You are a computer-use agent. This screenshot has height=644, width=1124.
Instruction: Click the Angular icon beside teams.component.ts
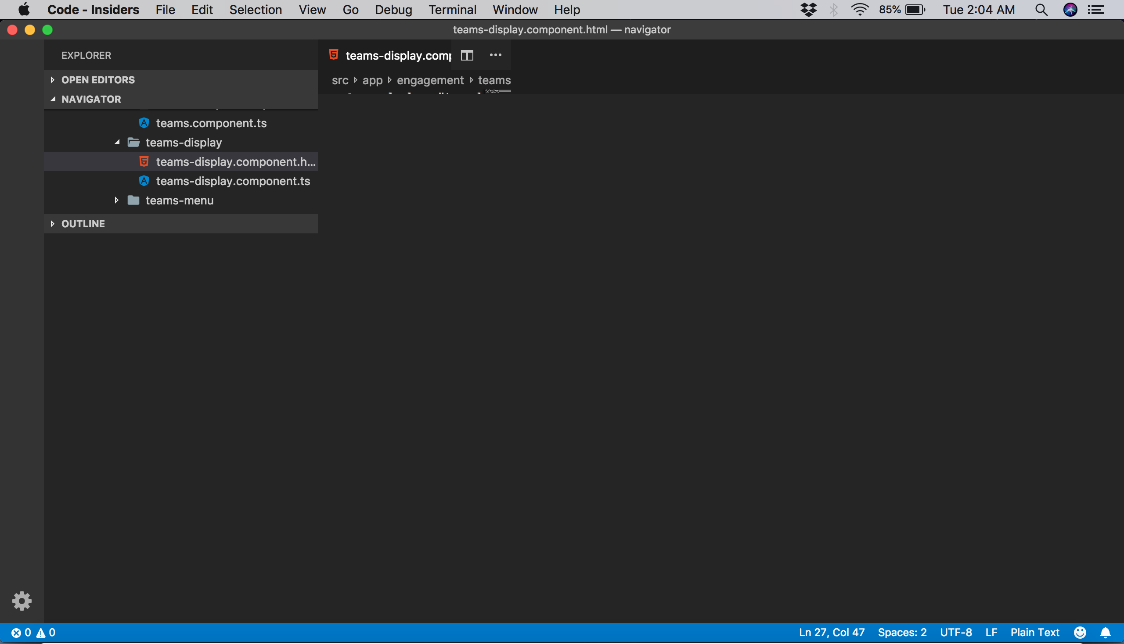point(144,123)
